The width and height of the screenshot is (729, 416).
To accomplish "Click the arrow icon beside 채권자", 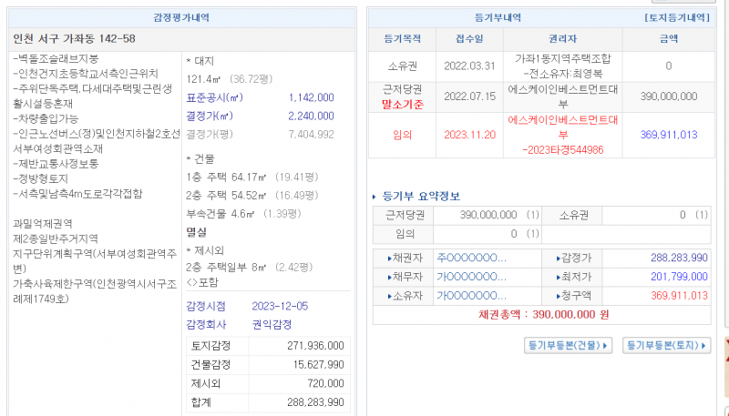I will [x=390, y=258].
